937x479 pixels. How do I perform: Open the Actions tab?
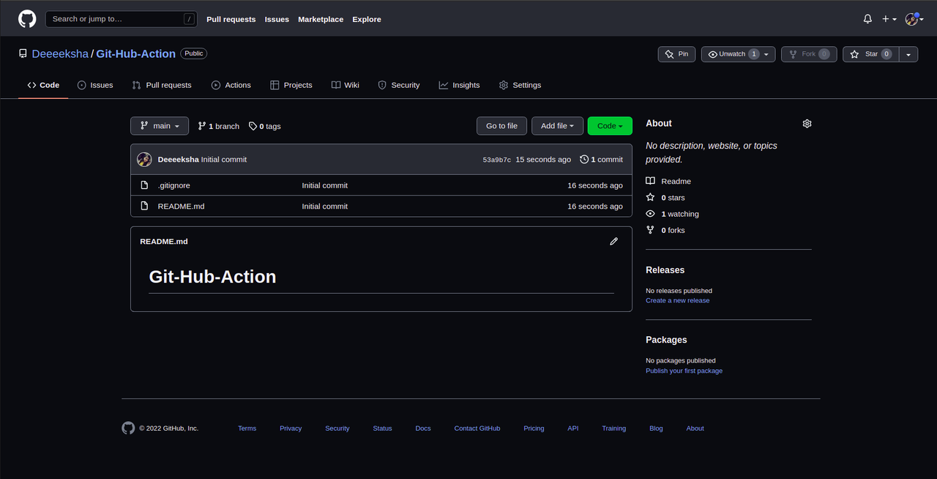(x=231, y=85)
